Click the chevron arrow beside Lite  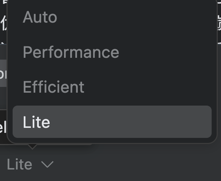coord(47,164)
